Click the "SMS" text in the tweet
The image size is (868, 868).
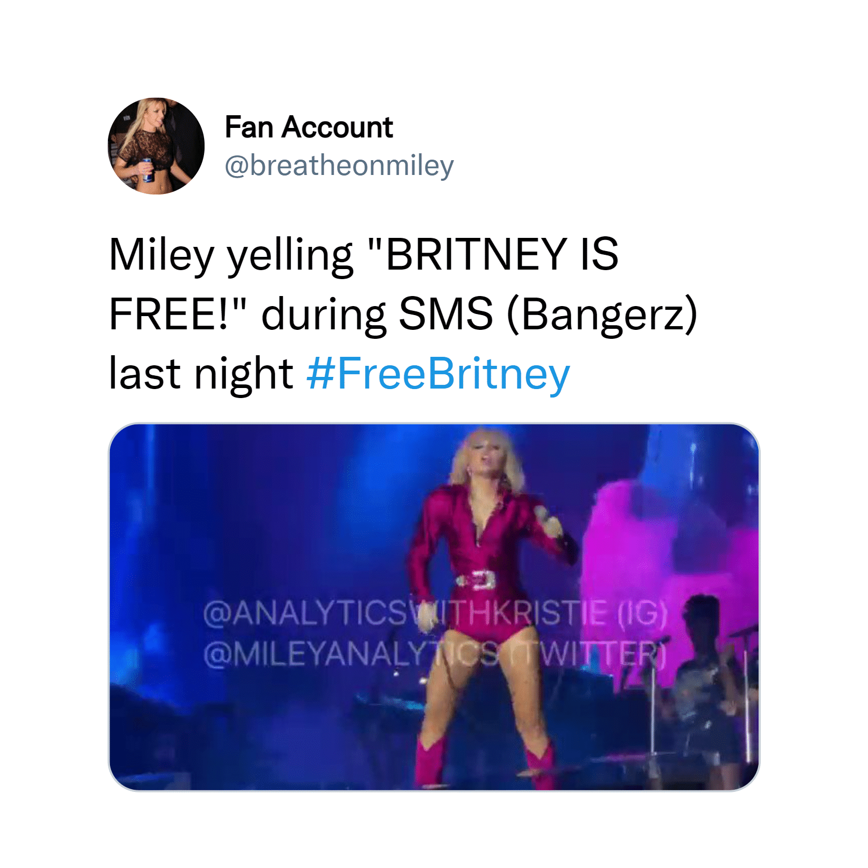(x=446, y=313)
